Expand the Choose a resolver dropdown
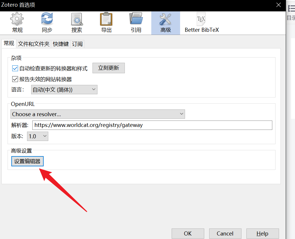Screen dimensions: 295x239 [x=98, y=114]
